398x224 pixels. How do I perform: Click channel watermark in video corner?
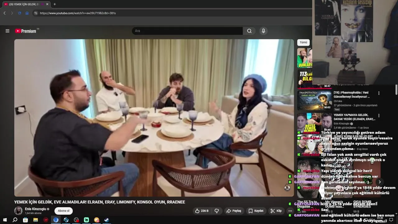click(x=287, y=187)
